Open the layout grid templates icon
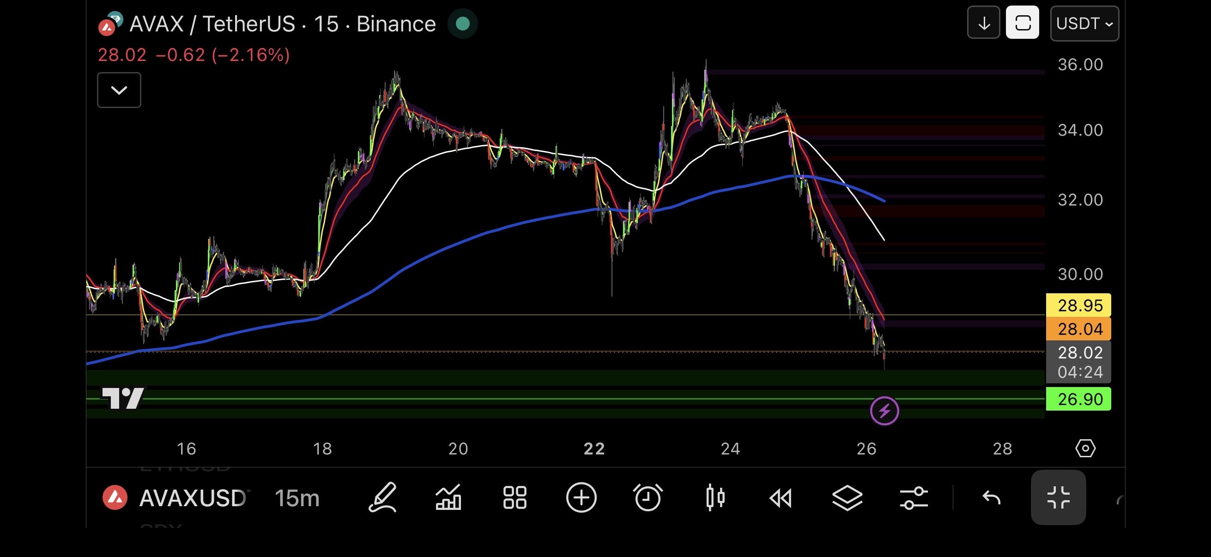Viewport: 1211px width, 557px height. [515, 497]
